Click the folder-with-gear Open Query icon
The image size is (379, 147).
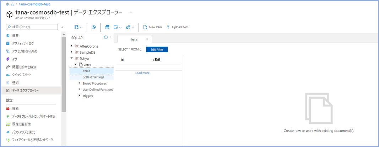[116, 27]
